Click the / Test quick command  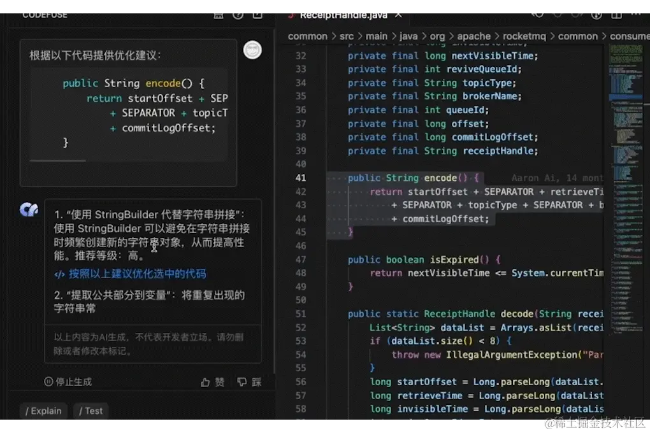[90, 411]
